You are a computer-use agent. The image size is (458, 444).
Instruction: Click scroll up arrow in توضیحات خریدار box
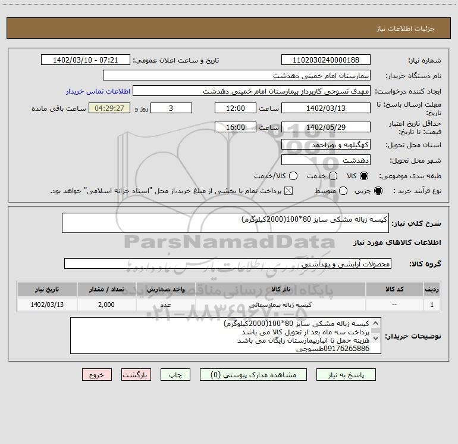click(x=376, y=323)
